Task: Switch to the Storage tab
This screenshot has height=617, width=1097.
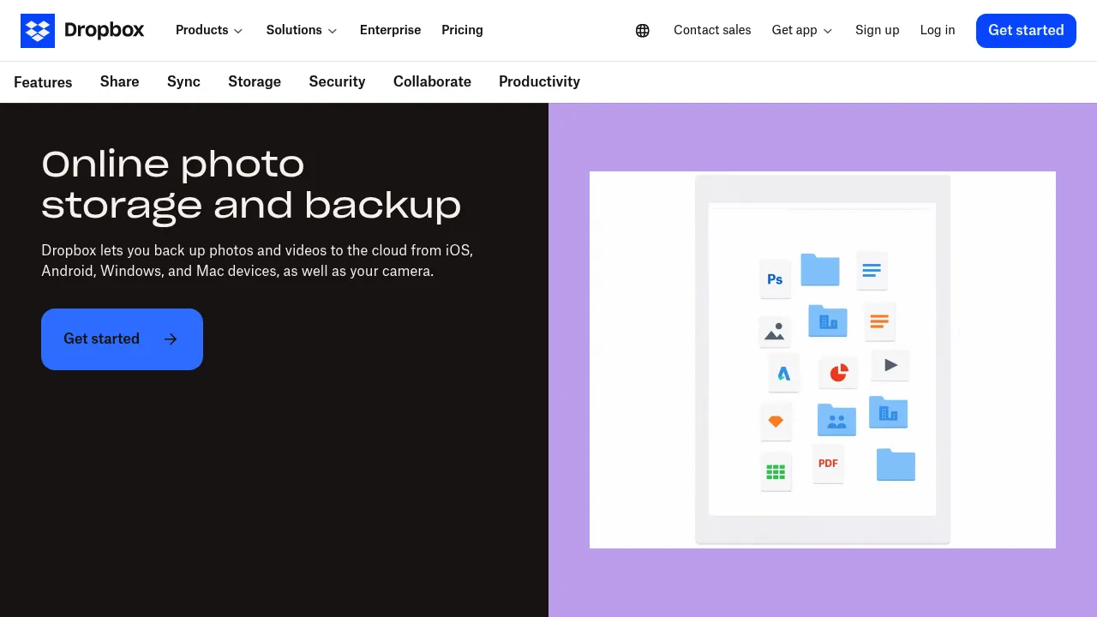Action: click(255, 81)
